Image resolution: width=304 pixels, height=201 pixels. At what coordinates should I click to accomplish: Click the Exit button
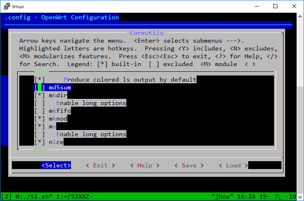point(101,165)
